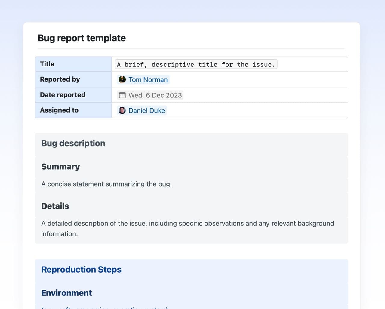385x309 pixels.
Task: Click Tom Norman's avatar icon
Action: coord(122,79)
